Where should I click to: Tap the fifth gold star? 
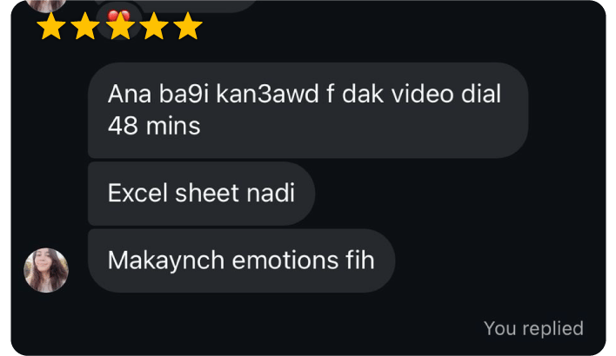click(188, 26)
